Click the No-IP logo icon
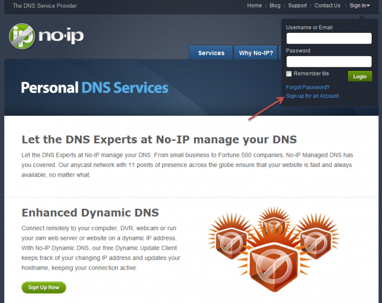The image size is (382, 303). point(22,36)
